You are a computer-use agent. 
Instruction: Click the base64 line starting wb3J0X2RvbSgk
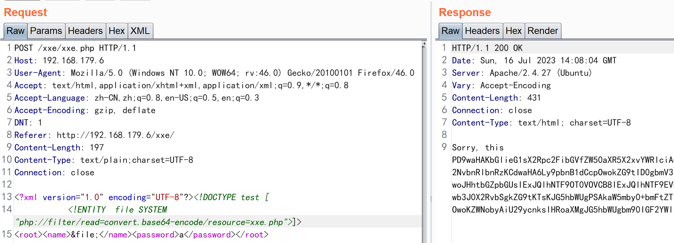[563, 197]
